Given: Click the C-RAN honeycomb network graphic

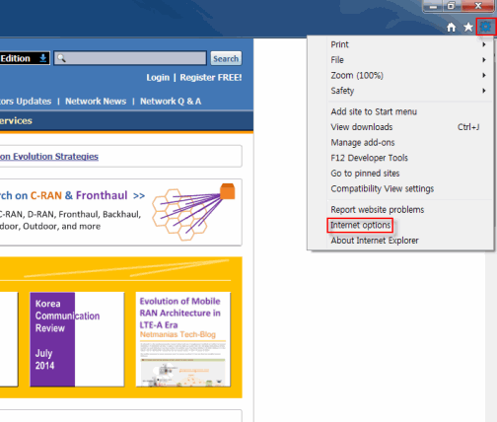Looking at the screenshot, I should (193, 212).
